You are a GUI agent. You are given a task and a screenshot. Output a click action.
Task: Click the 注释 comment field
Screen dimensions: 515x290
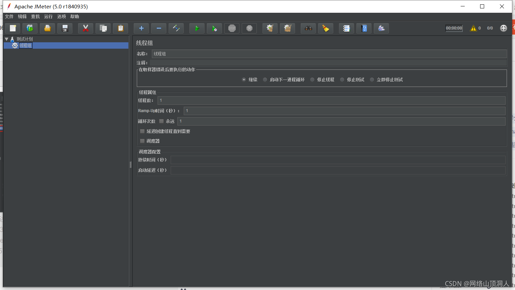pyautogui.click(x=328, y=63)
